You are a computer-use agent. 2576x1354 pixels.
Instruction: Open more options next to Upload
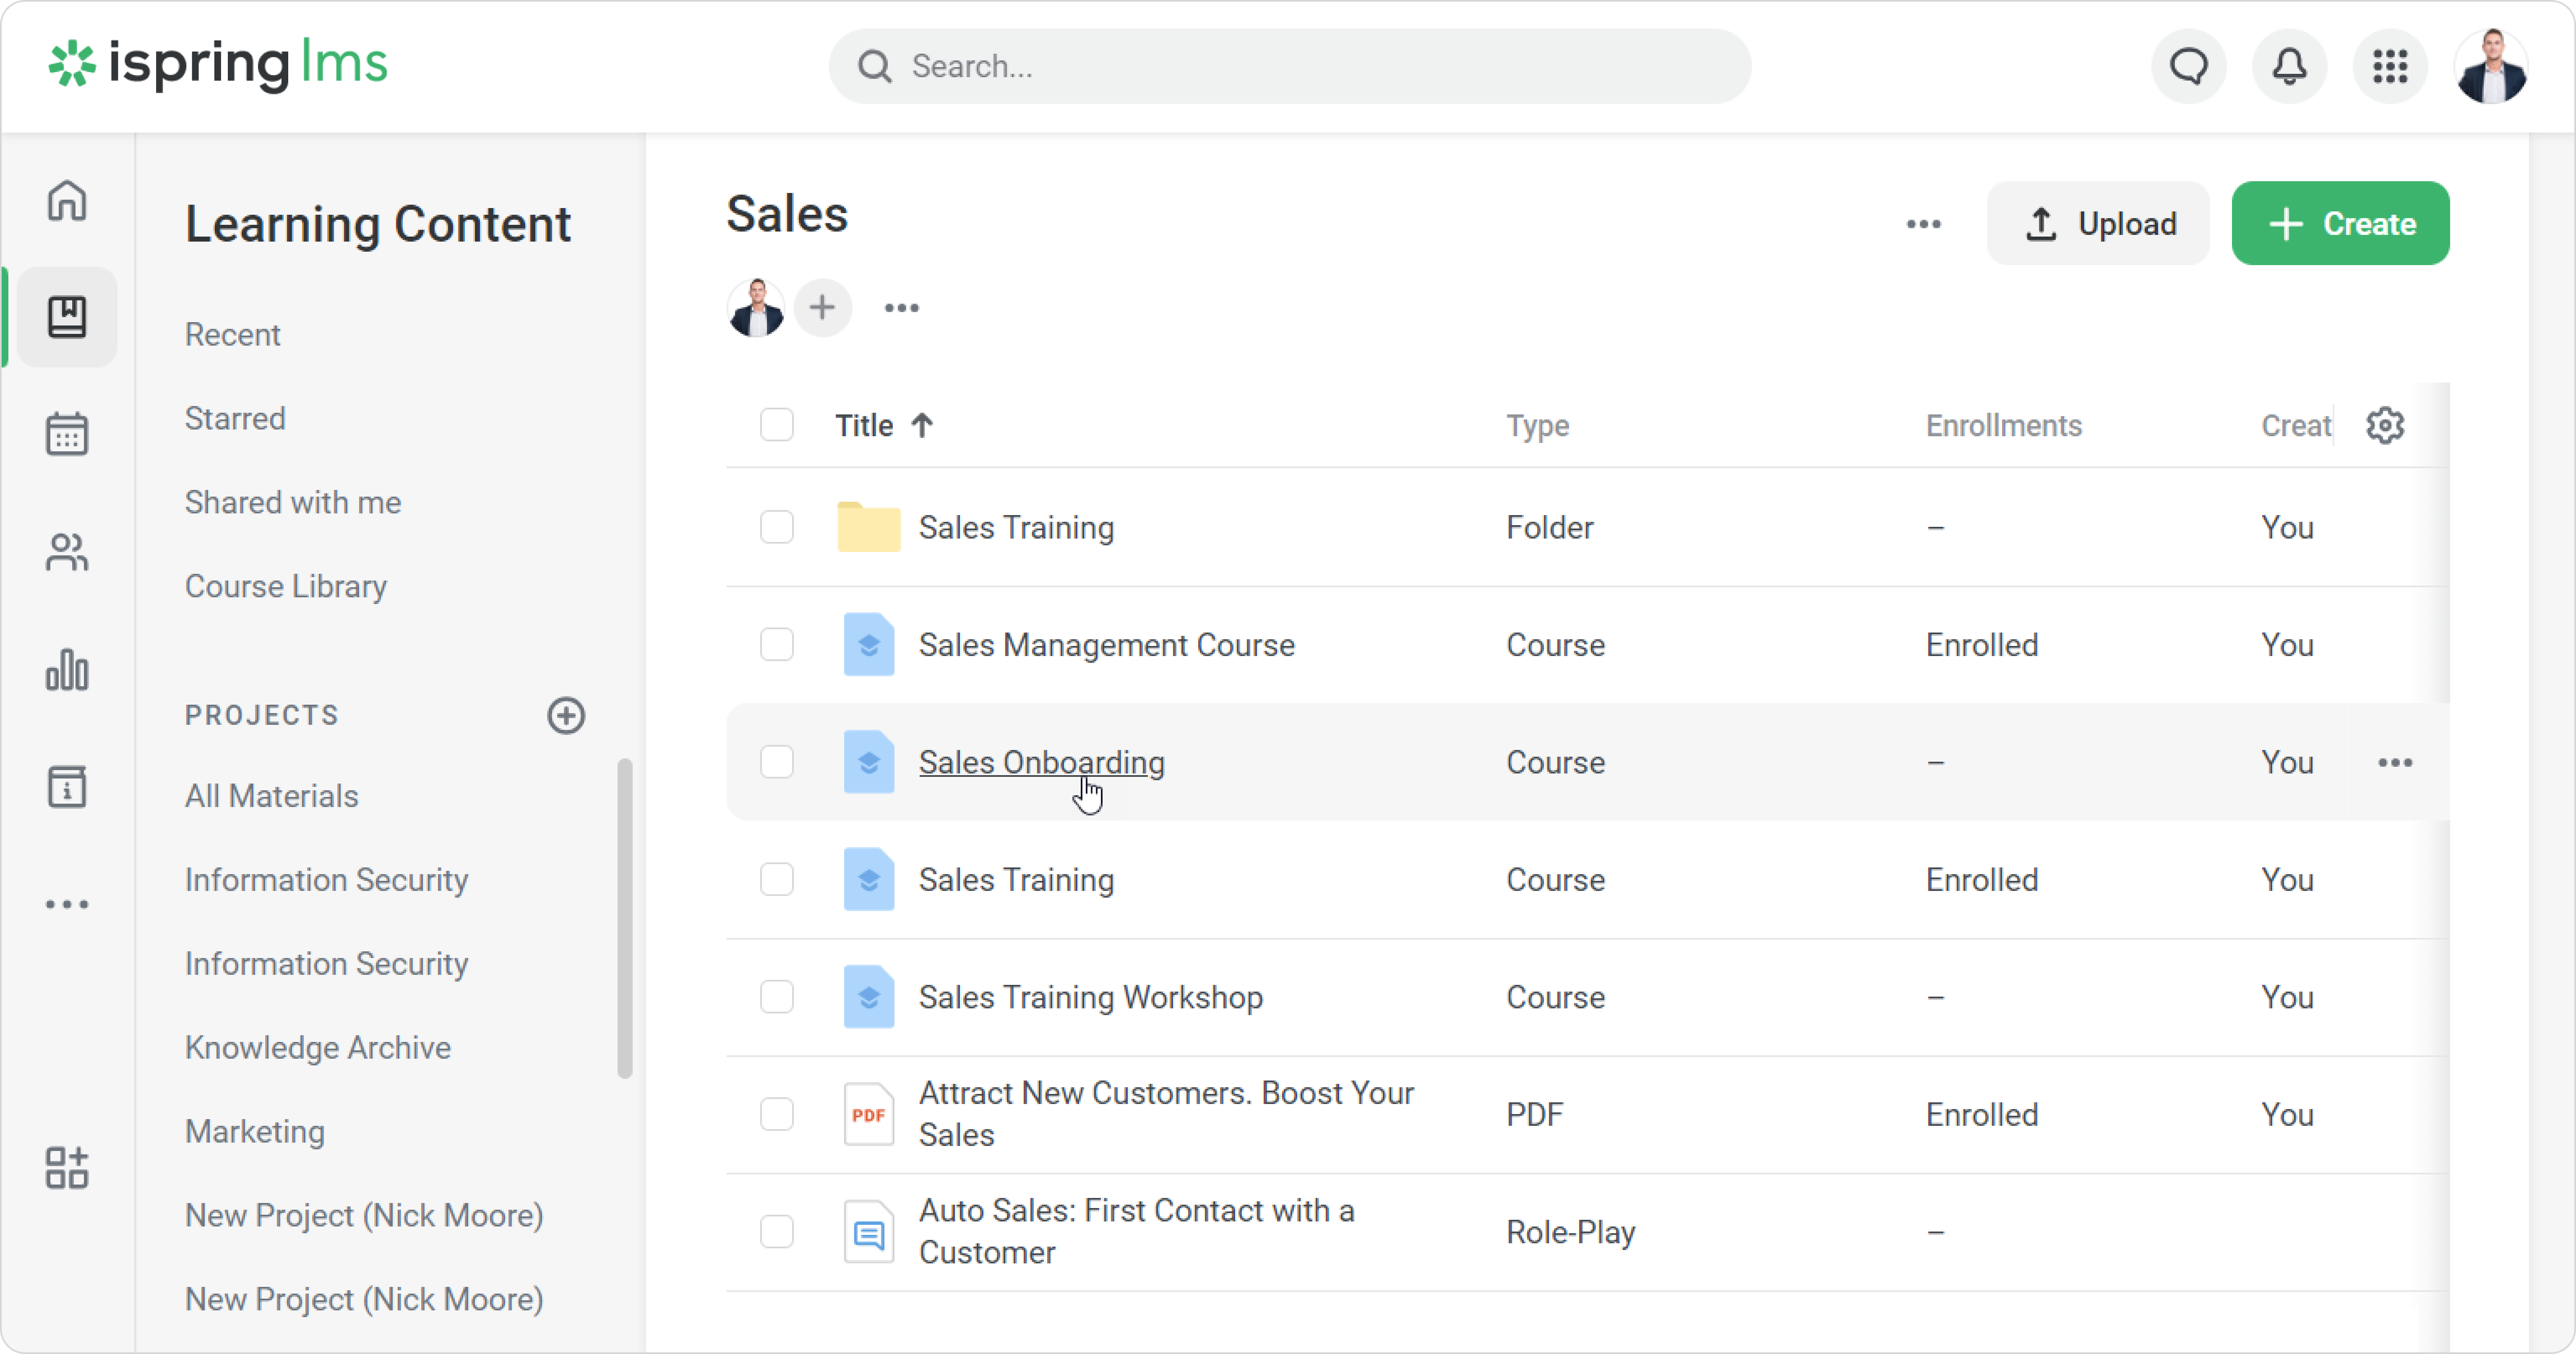(x=1923, y=224)
